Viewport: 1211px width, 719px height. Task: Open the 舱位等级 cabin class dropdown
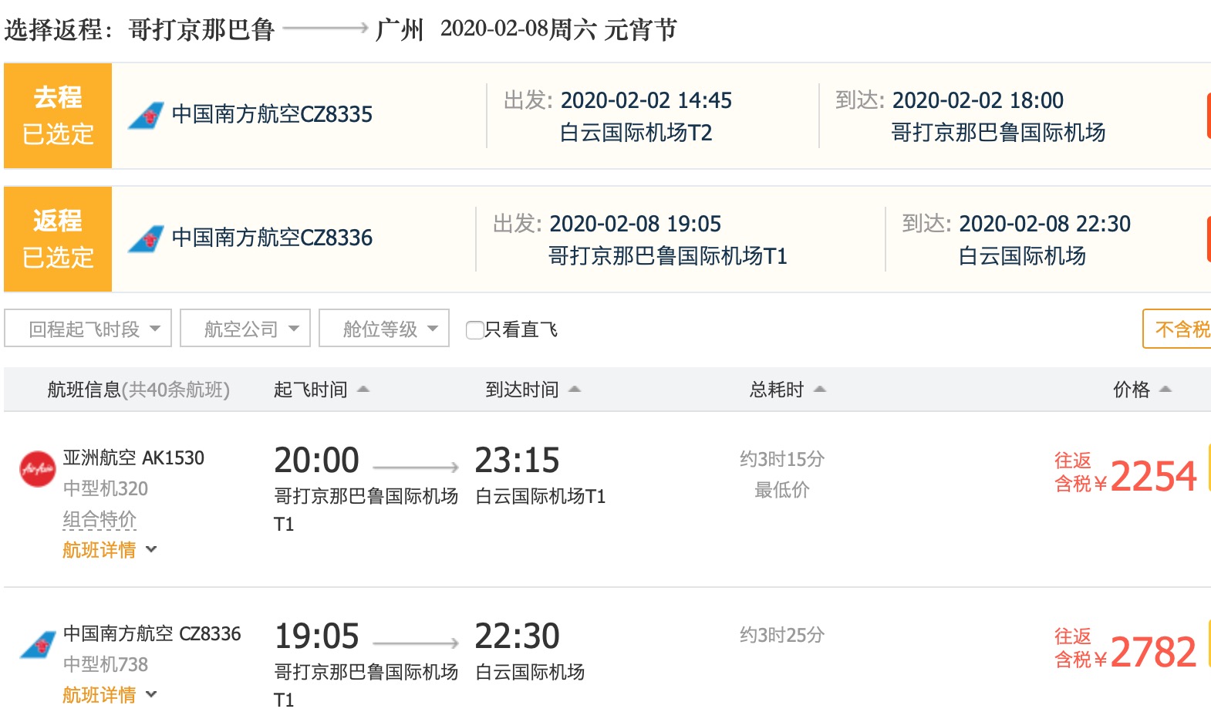[x=384, y=329]
